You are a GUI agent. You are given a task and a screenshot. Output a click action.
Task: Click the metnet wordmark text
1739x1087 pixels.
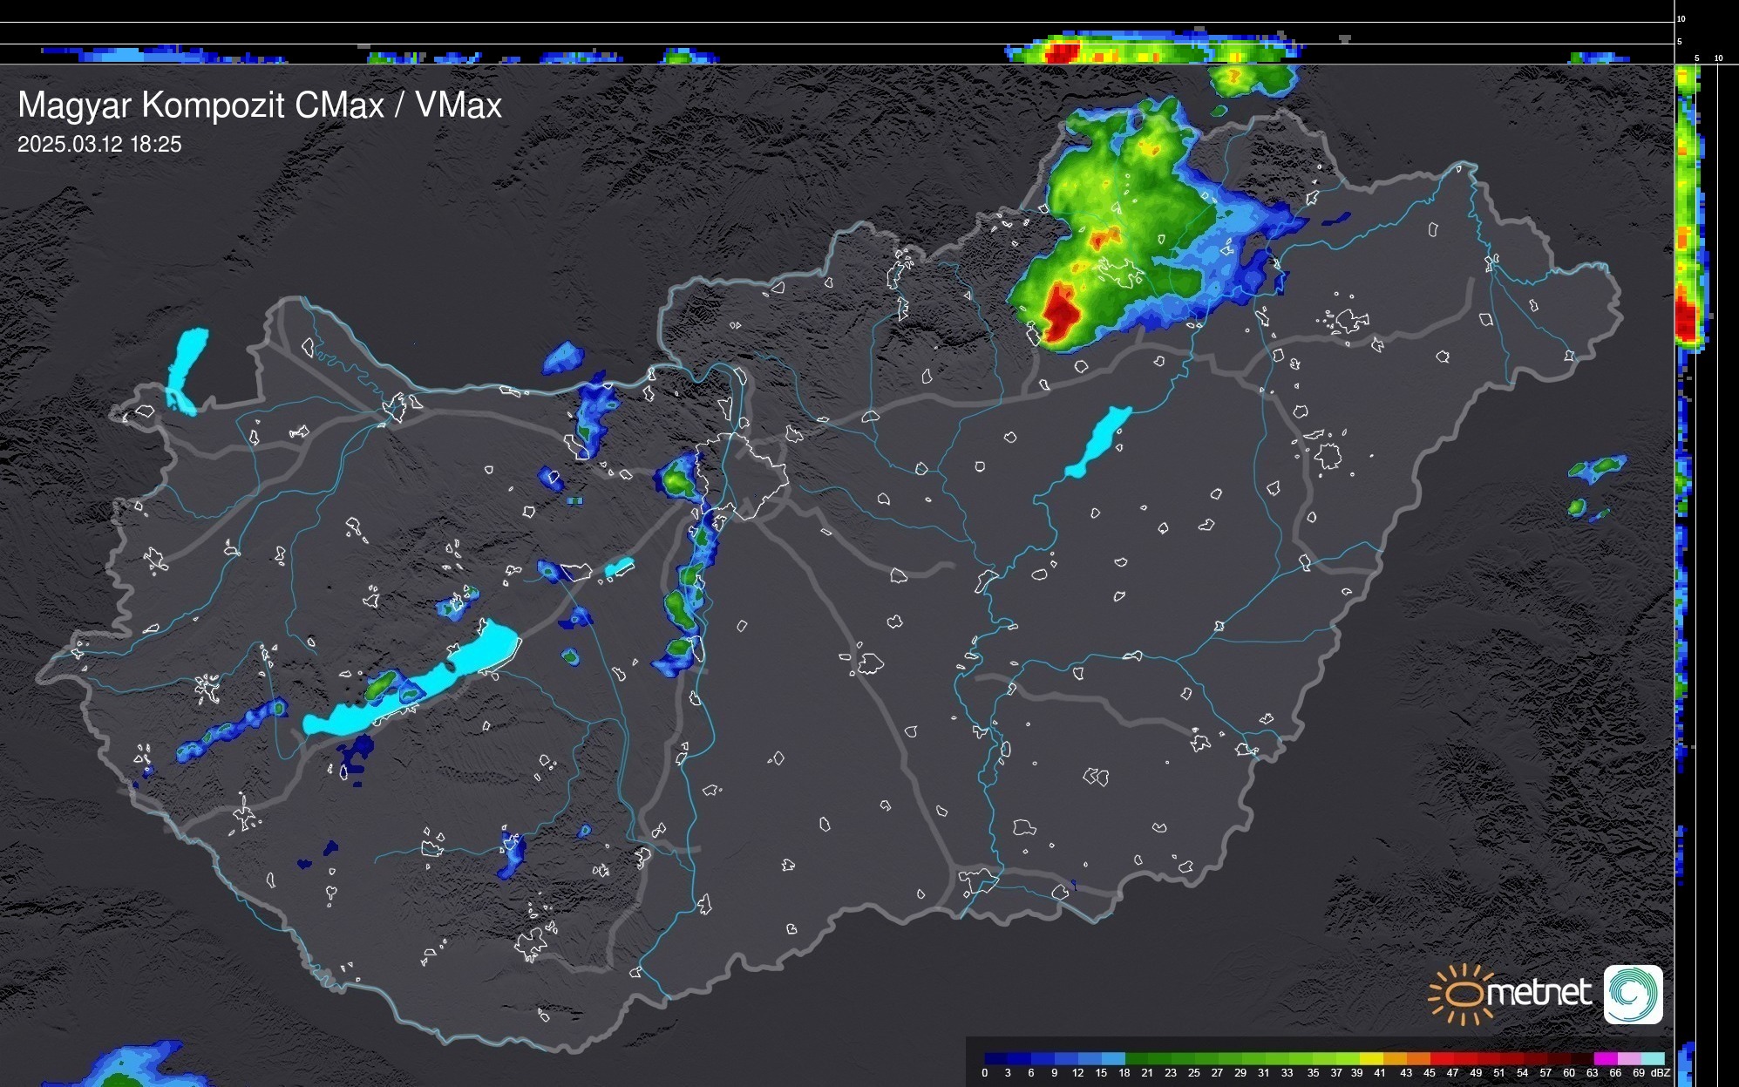(1540, 993)
